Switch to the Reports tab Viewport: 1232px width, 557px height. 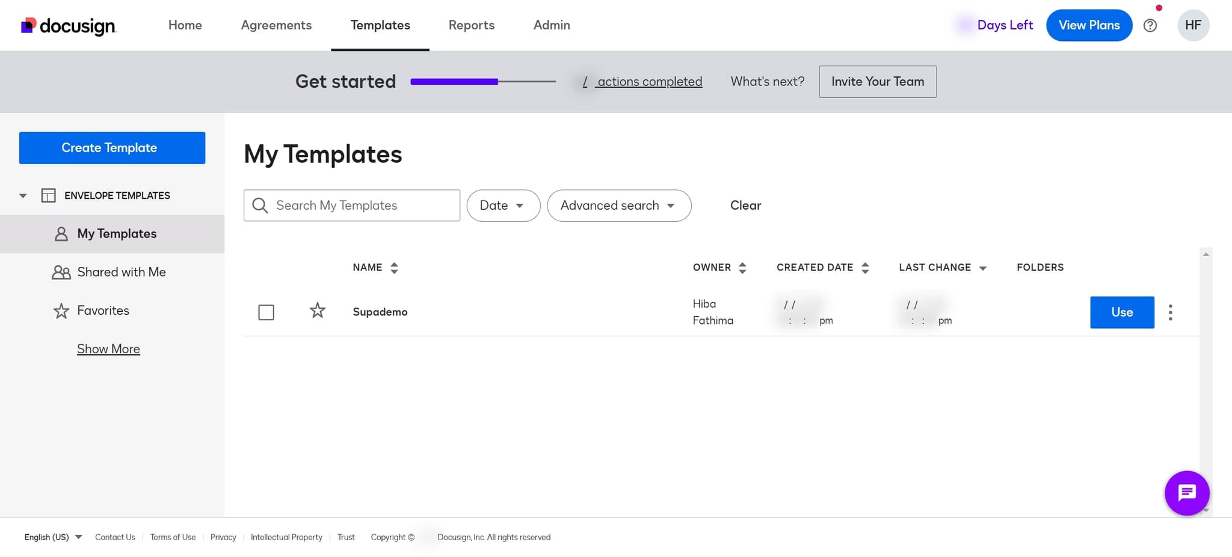(x=471, y=25)
